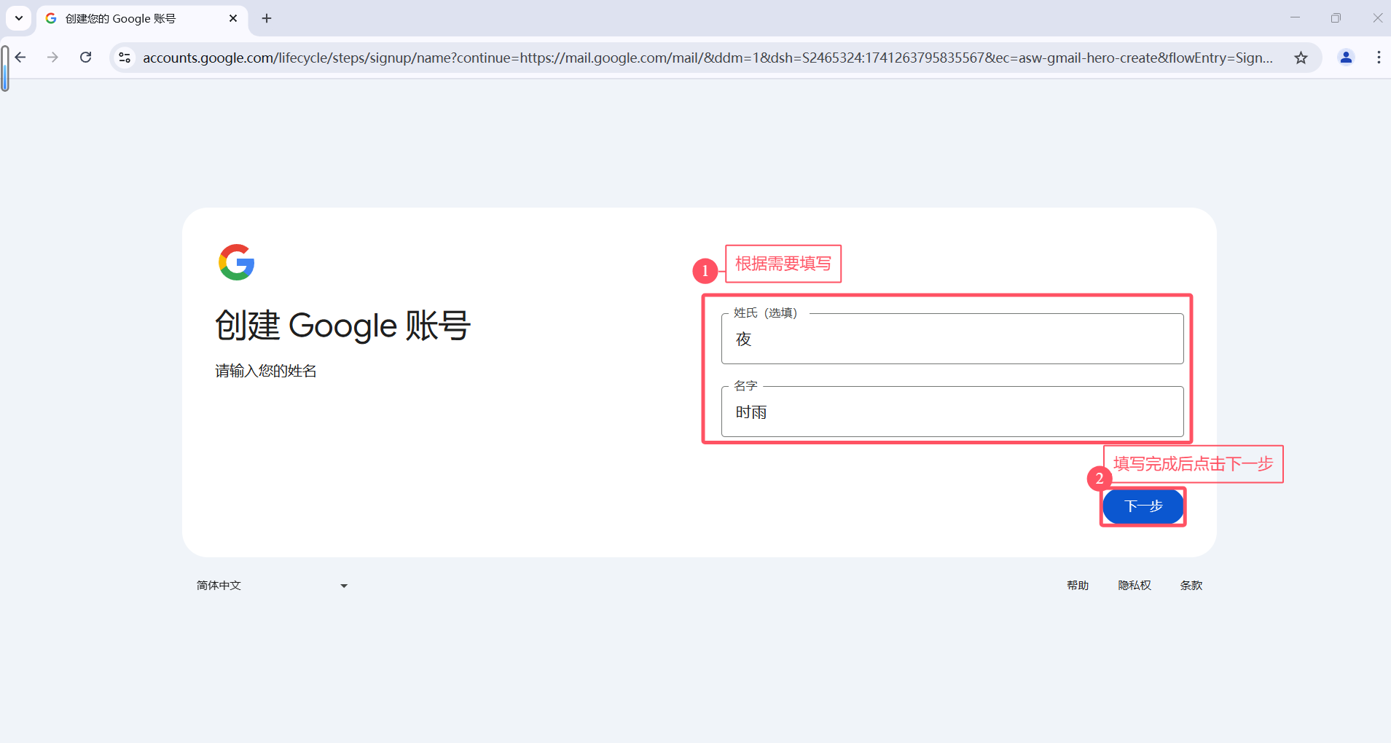Open Chrome's three-dot menu
The width and height of the screenshot is (1391, 743).
(1379, 58)
